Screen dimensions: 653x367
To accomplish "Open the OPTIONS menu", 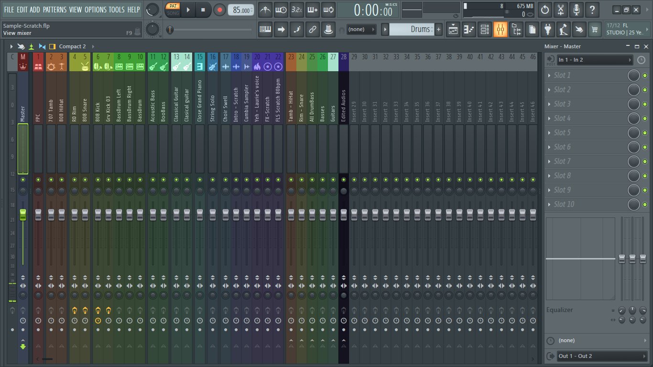I will (x=95, y=10).
